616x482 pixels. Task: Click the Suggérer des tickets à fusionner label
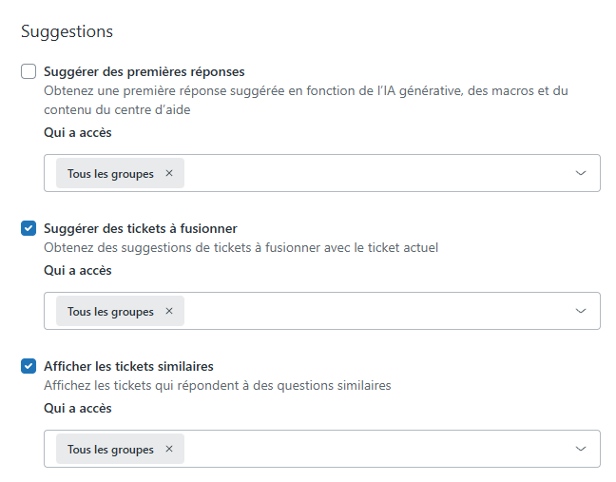pyautogui.click(x=141, y=228)
